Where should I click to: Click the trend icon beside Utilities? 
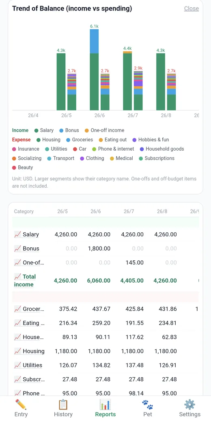[17, 365]
